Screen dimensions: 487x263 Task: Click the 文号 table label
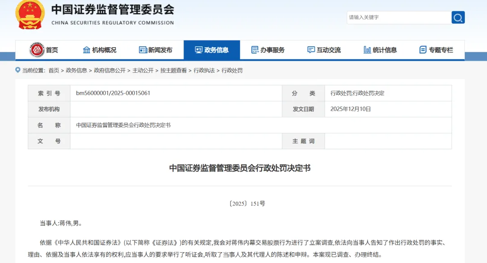(49, 141)
